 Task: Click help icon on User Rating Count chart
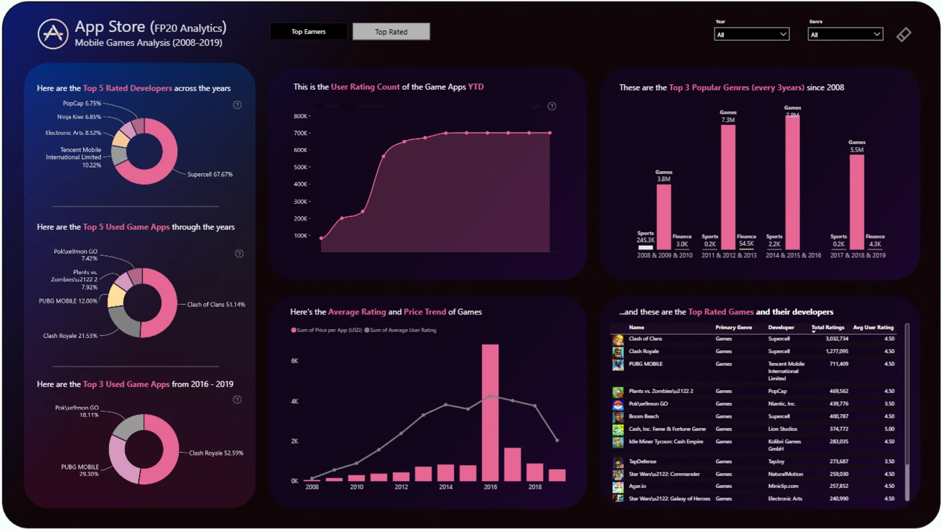click(552, 106)
